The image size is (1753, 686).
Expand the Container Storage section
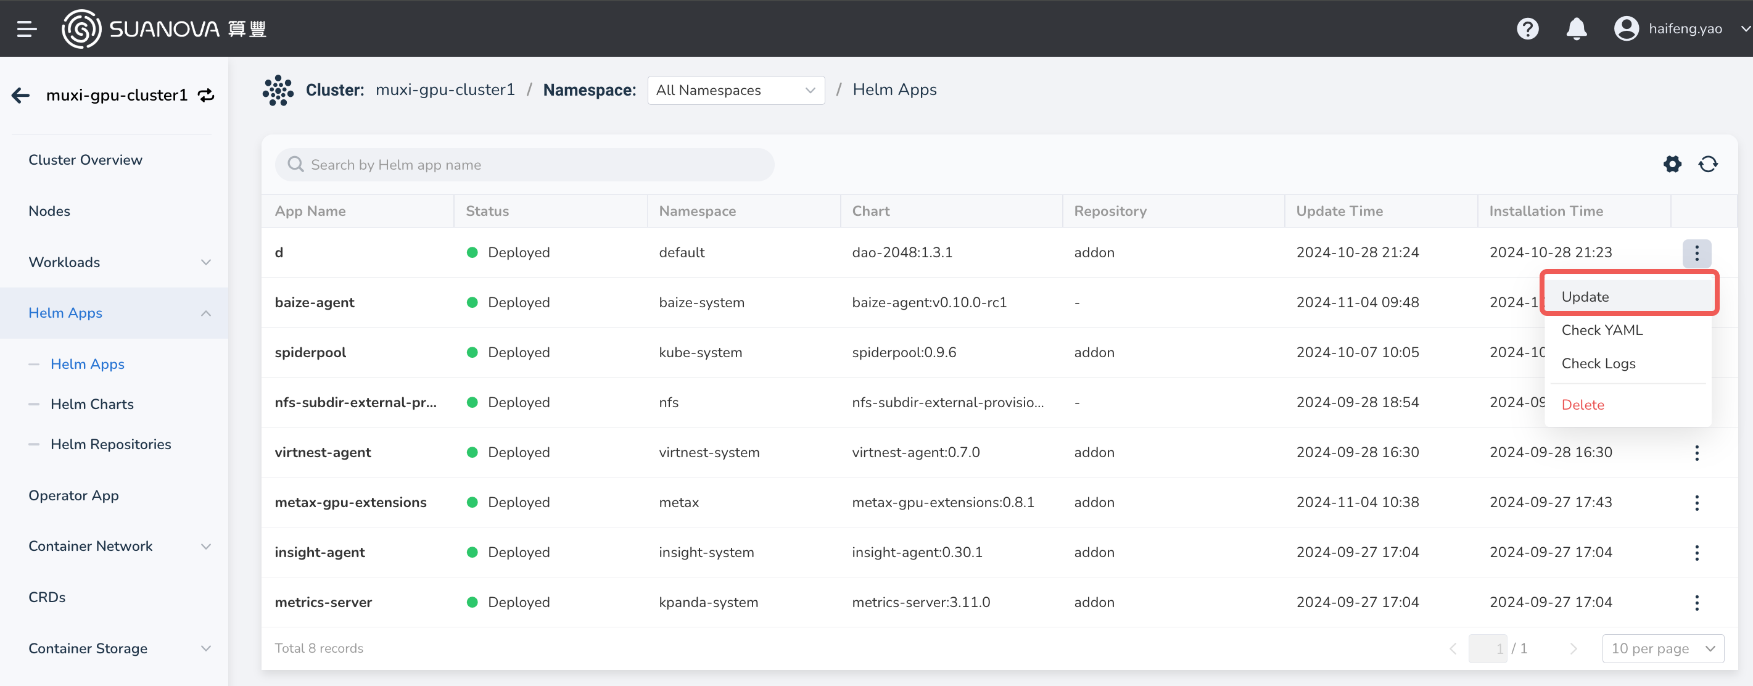tap(114, 648)
